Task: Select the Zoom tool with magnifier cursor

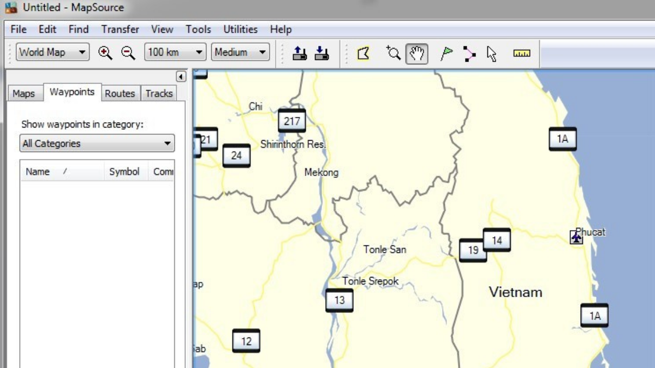Action: [x=393, y=53]
